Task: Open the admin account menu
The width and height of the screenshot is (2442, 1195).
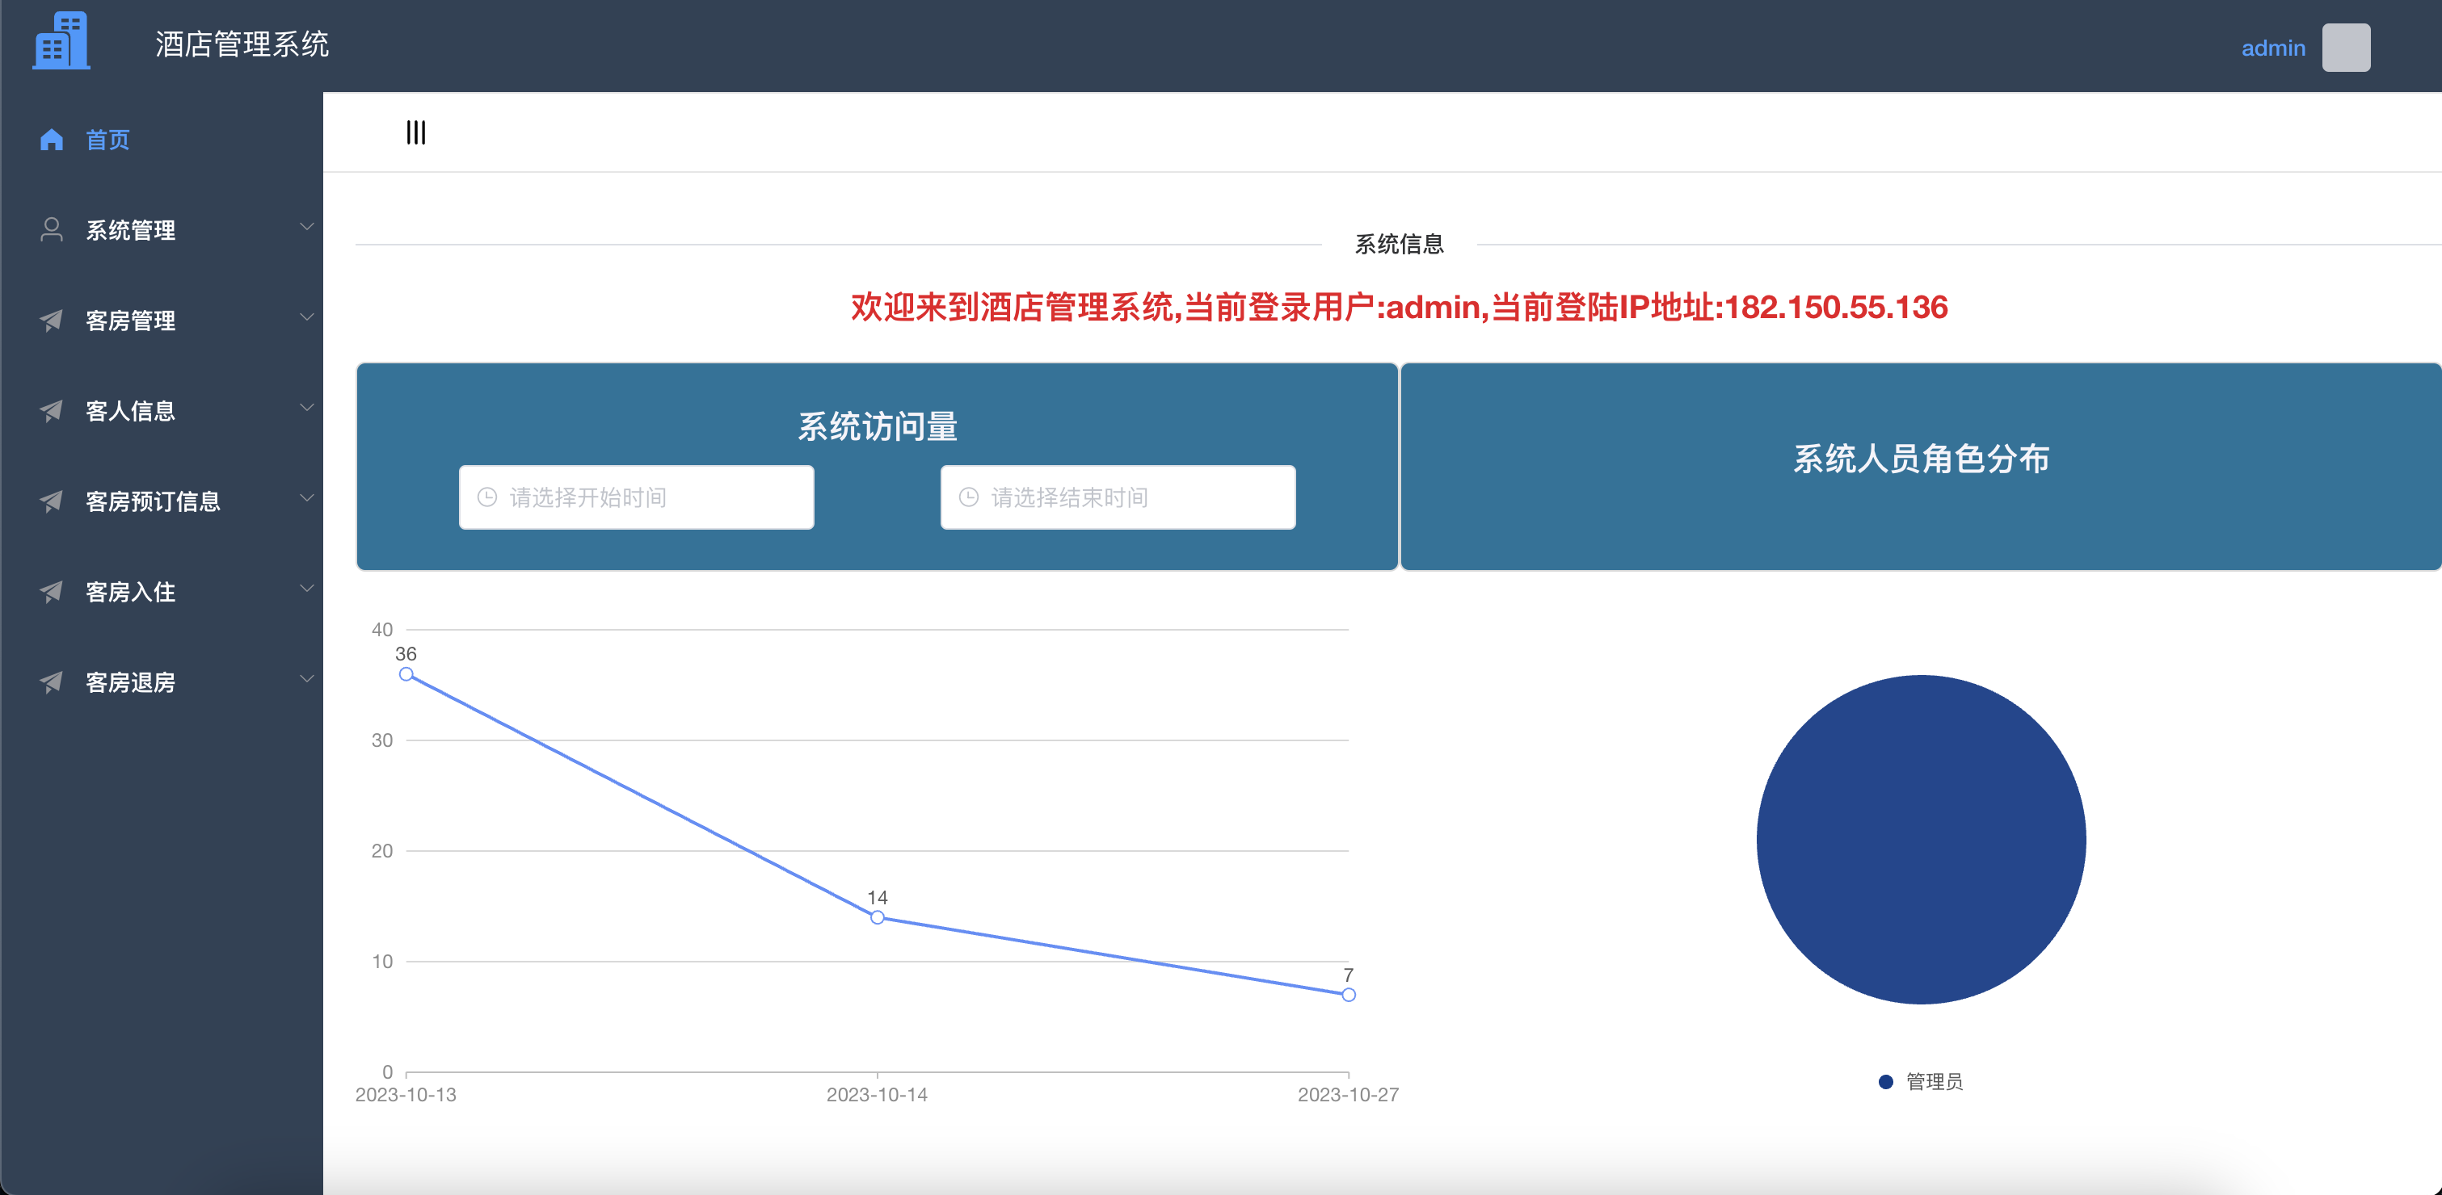Action: click(2272, 48)
